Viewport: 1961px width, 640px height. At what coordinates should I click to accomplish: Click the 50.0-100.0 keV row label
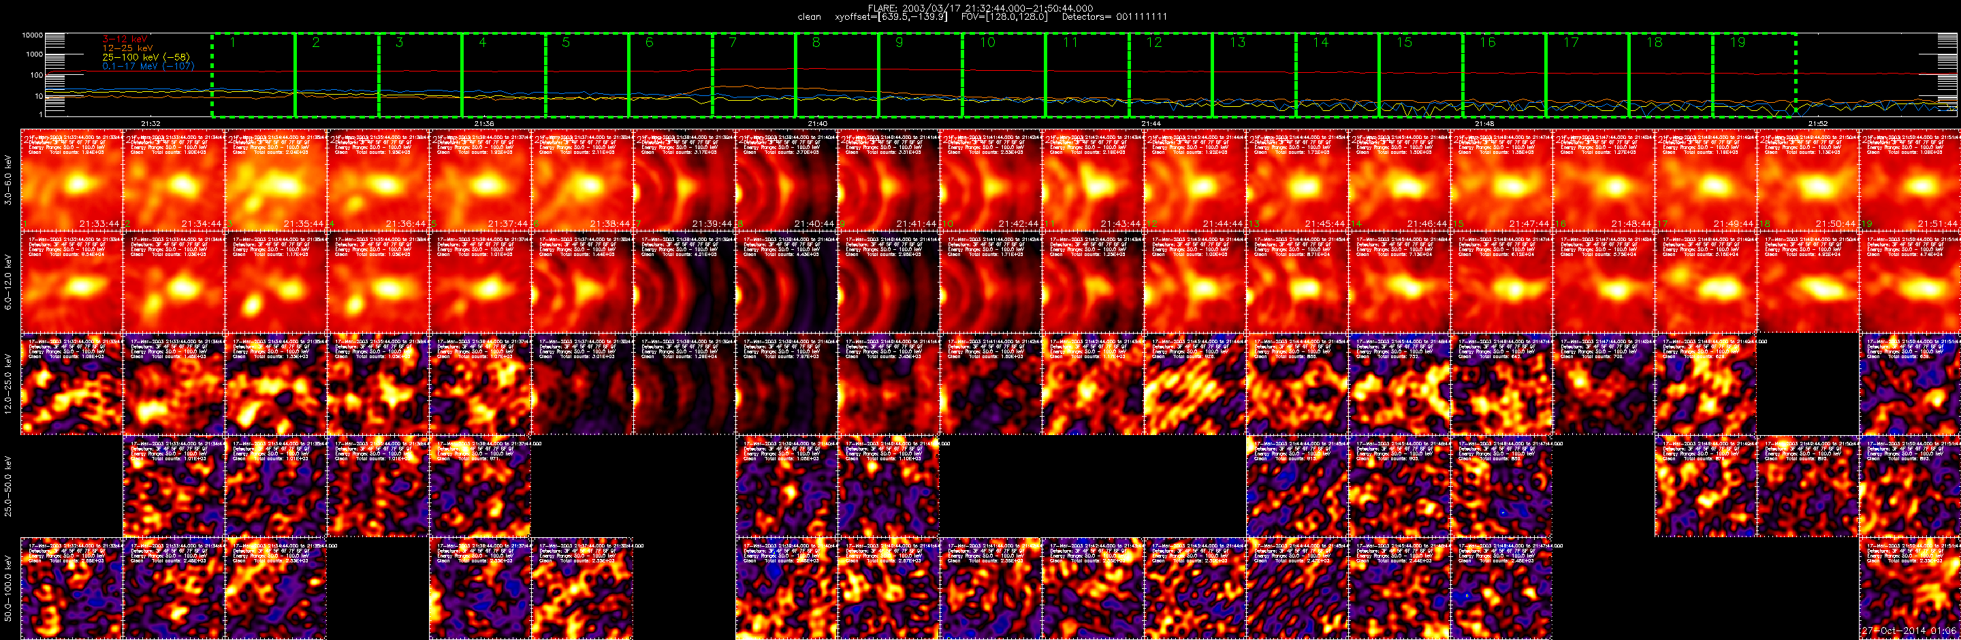[8, 588]
